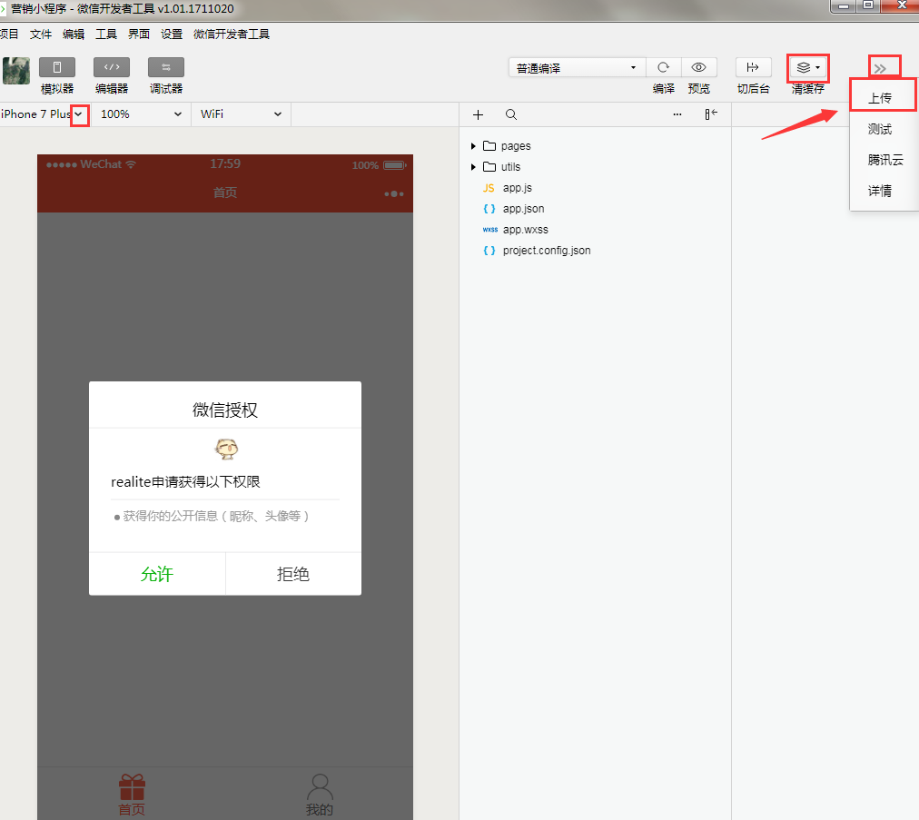Click 拒绝 to reject WeChat authorization

coord(293,574)
